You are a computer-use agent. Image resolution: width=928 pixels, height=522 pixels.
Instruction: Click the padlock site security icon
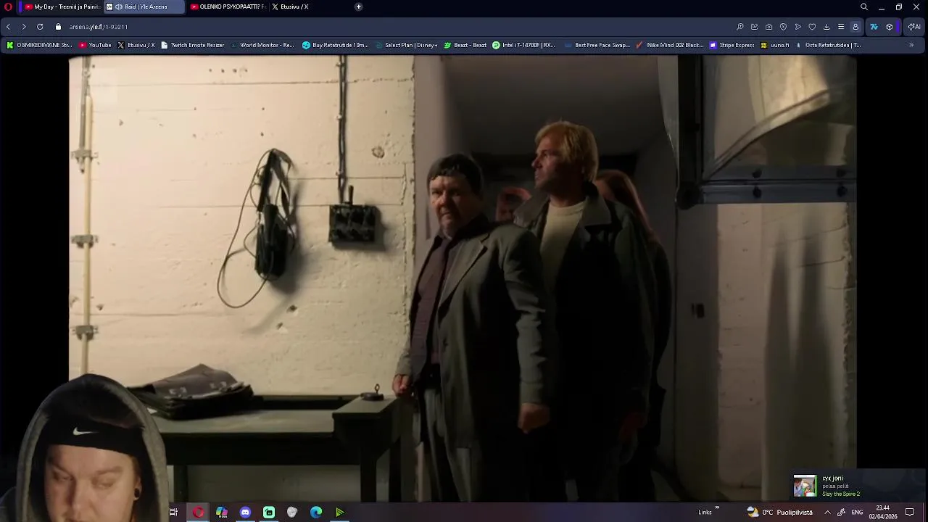click(58, 27)
